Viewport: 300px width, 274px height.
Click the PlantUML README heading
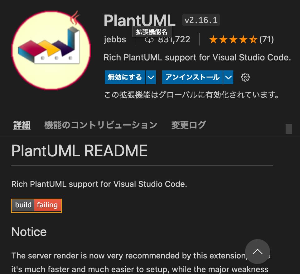80,151
